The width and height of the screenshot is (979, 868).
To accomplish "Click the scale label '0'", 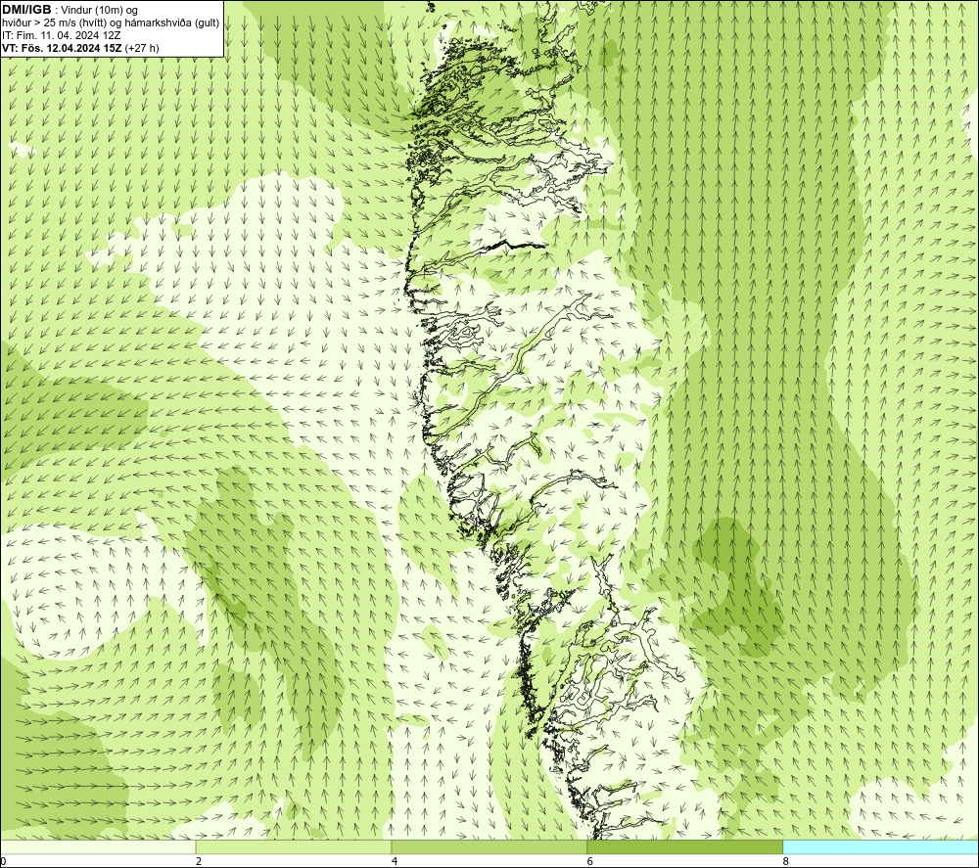I will (x=3, y=861).
